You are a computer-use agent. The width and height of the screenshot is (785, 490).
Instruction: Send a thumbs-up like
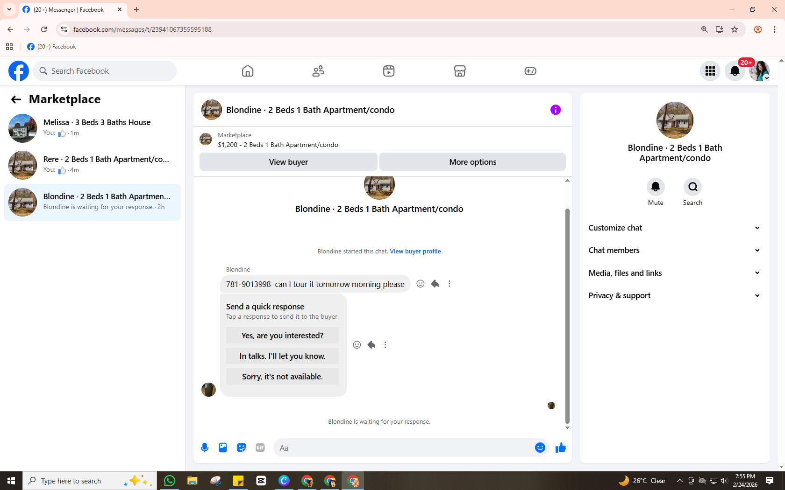tap(561, 448)
